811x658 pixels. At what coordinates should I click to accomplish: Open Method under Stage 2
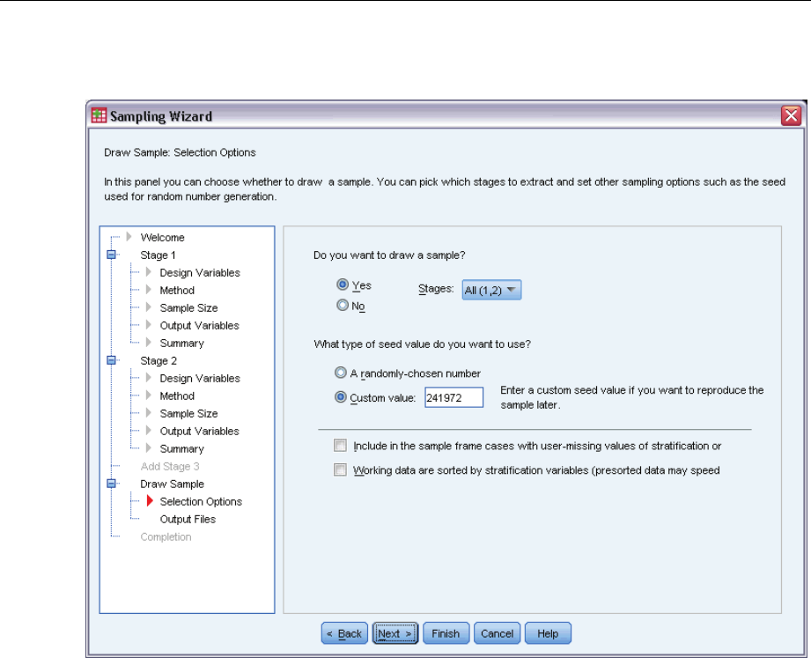(x=177, y=396)
